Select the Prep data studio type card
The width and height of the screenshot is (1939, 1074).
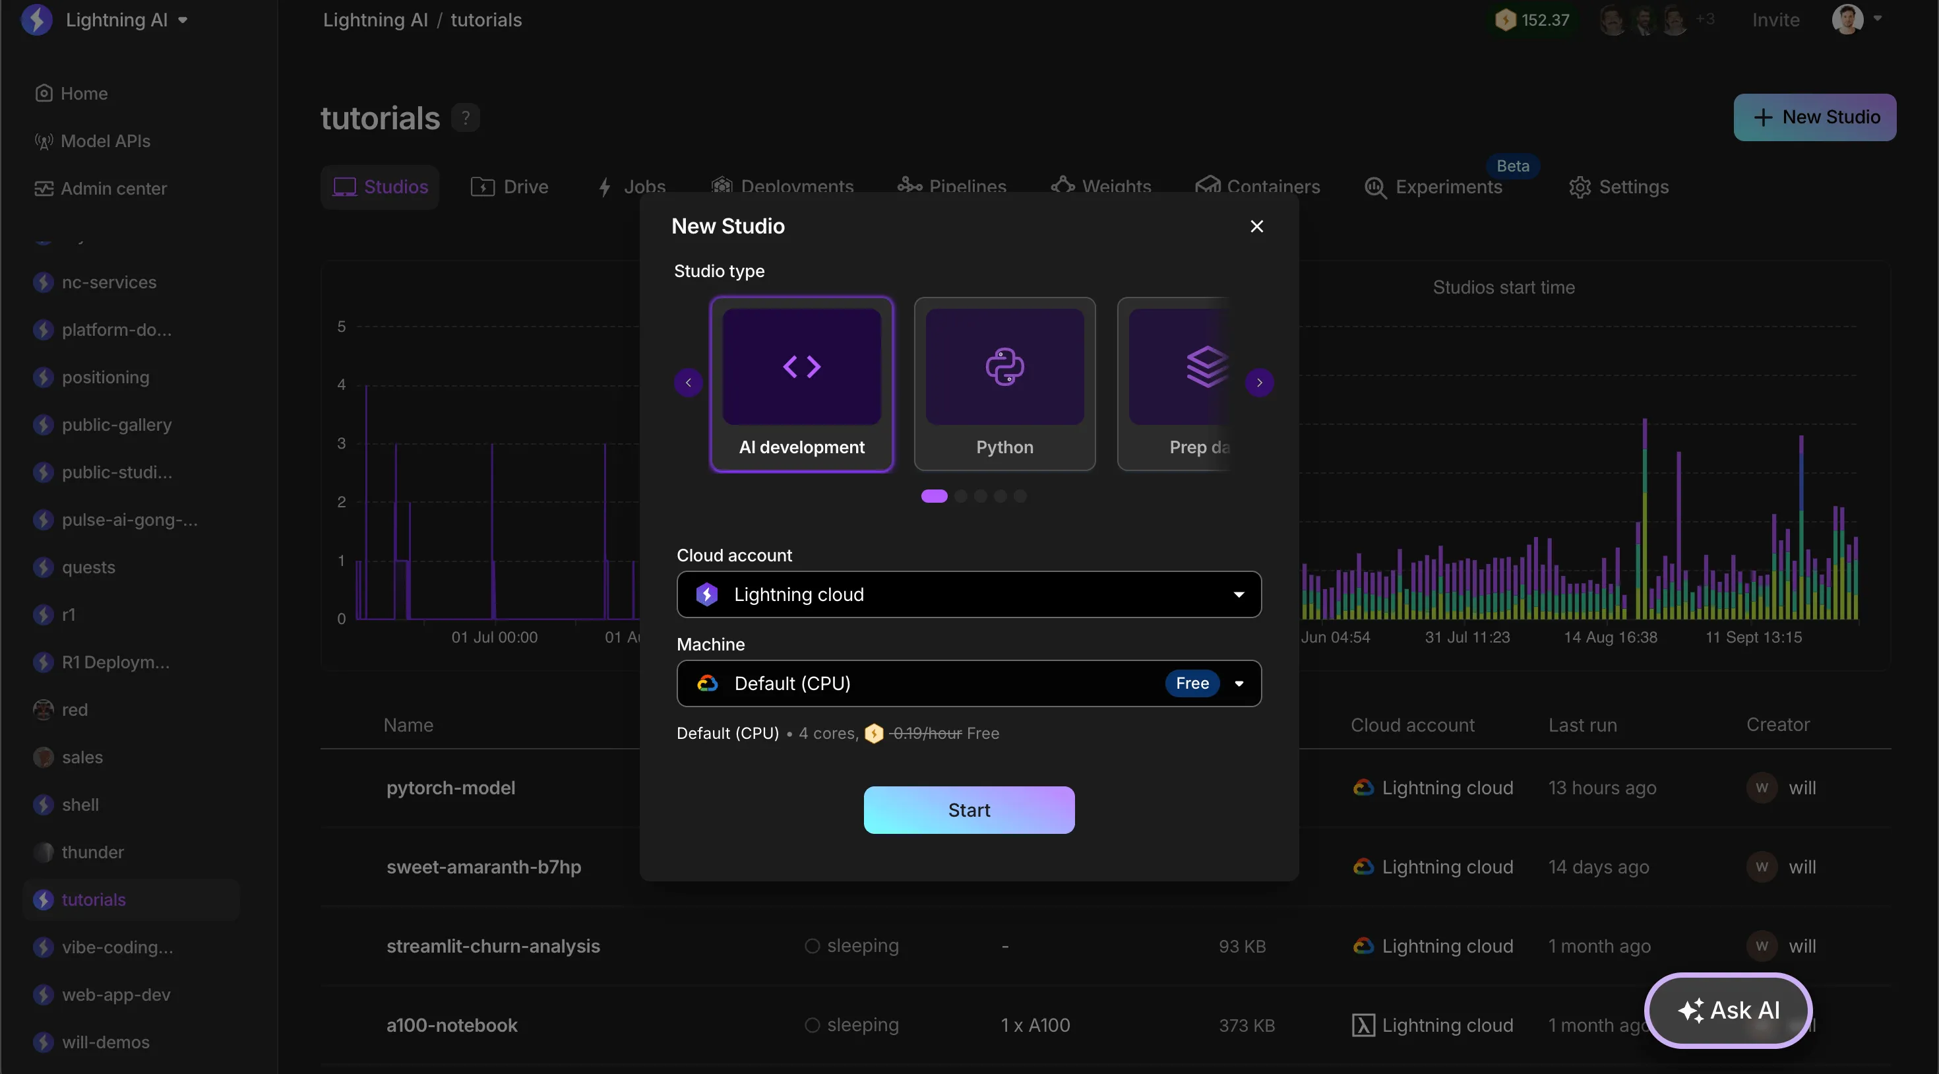[1175, 384]
